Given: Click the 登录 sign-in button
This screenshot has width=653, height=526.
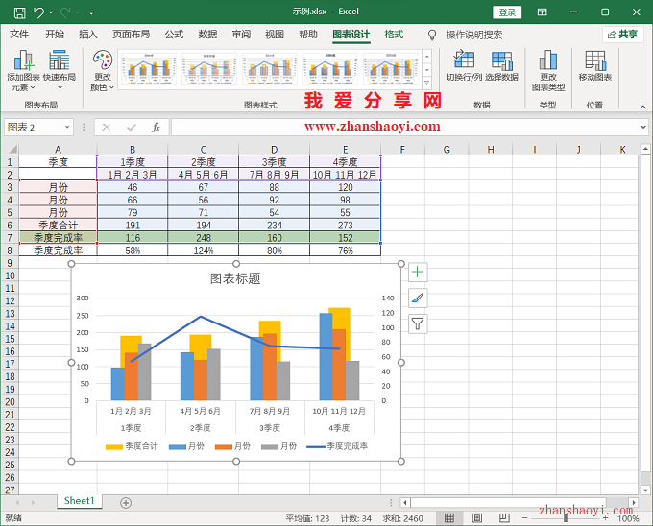Looking at the screenshot, I should (x=507, y=12).
